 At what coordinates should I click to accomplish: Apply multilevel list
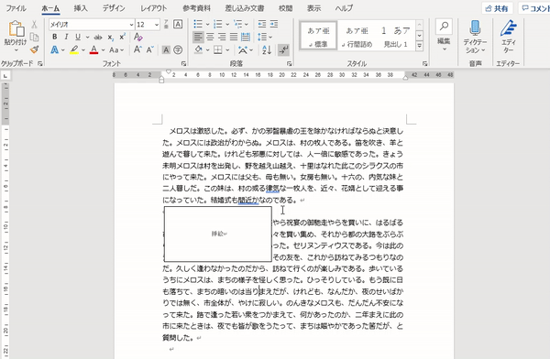[237, 24]
